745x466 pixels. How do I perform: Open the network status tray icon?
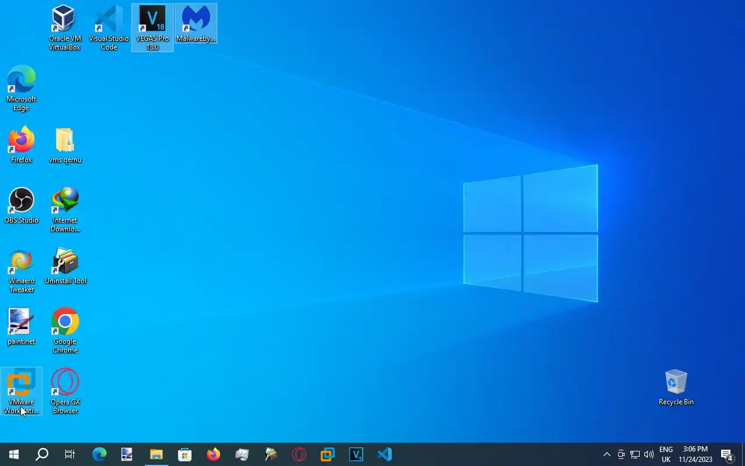(x=635, y=454)
